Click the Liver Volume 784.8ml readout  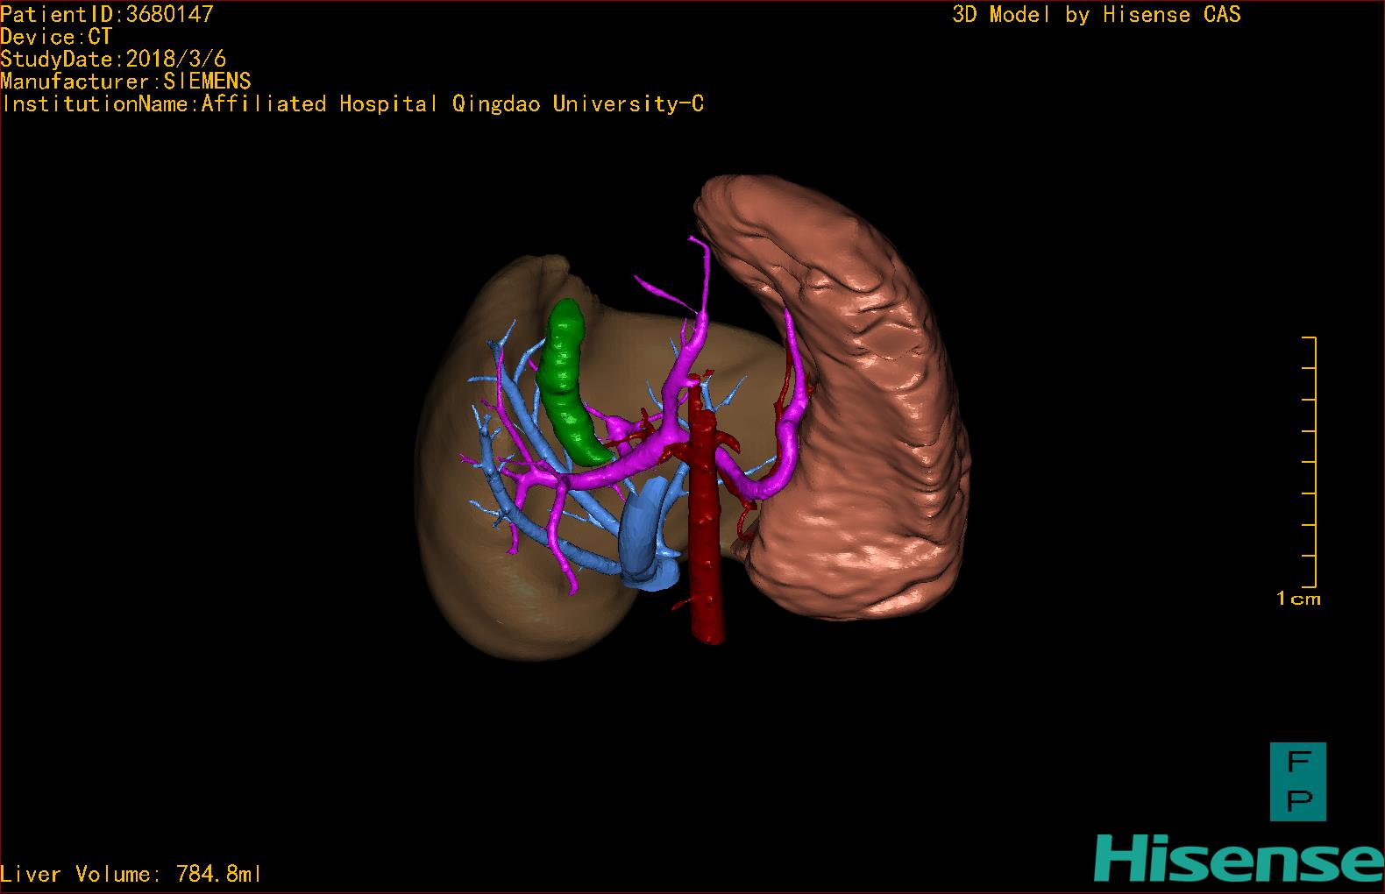tap(131, 874)
